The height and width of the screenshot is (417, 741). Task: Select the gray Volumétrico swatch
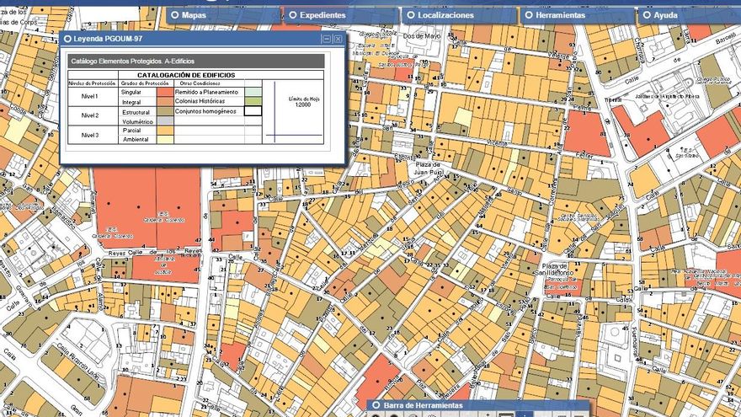pos(165,120)
